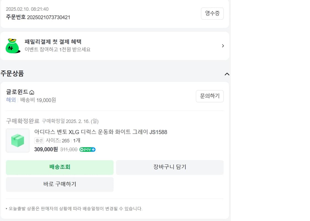310x221 pixels.
Task: Click the Npay plus badge icon
Action: point(87,149)
